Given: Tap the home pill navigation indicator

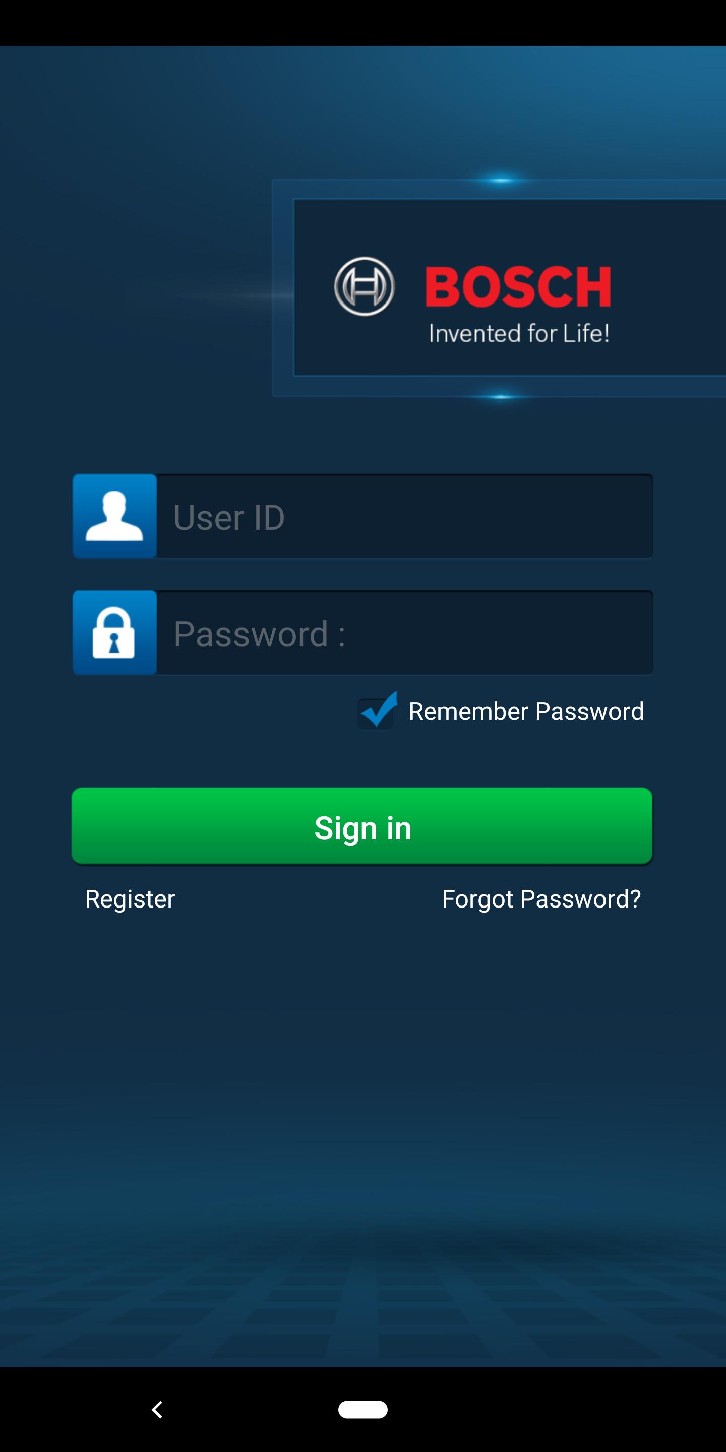Looking at the screenshot, I should (x=363, y=1409).
